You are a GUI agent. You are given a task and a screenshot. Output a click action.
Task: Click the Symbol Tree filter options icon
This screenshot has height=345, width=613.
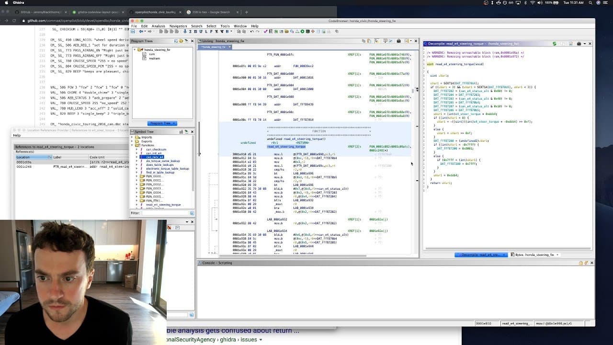[192, 213]
